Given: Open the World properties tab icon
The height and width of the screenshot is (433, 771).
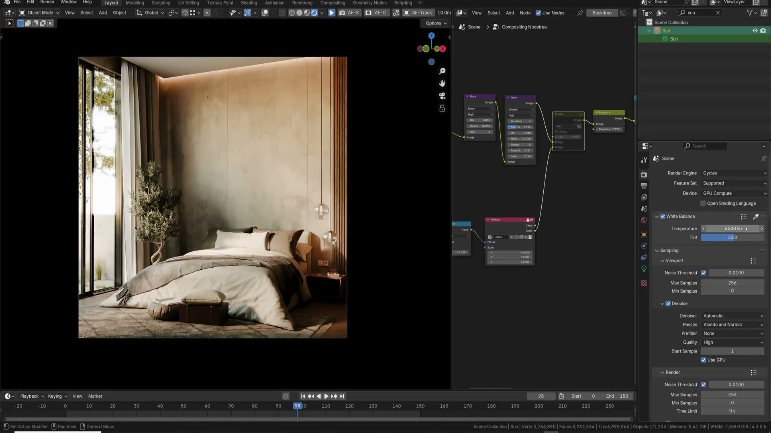Looking at the screenshot, I should pos(644,220).
